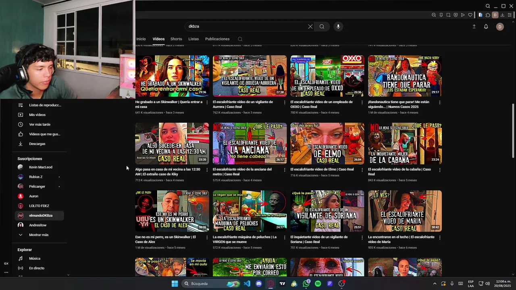Image resolution: width=516 pixels, height=290 pixels.
Task: Switch to the Shorts channel tab
Action: [176, 39]
